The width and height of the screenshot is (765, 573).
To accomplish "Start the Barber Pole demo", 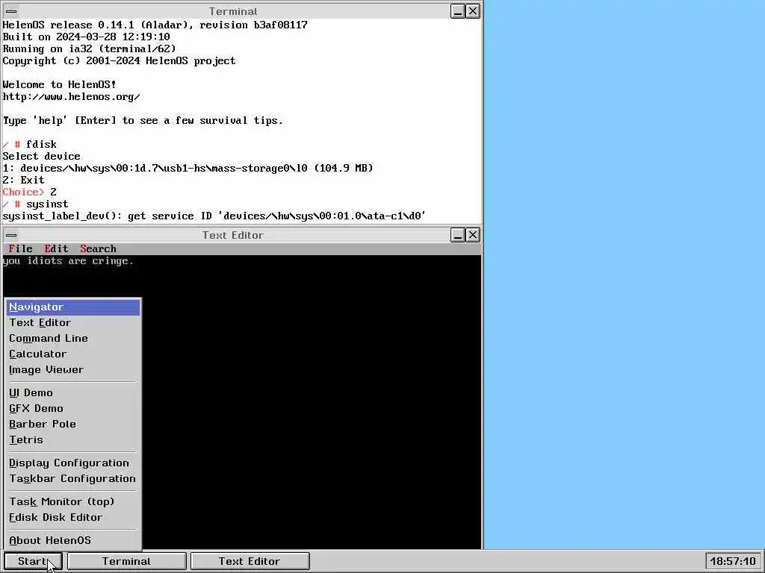I will 73,424.
